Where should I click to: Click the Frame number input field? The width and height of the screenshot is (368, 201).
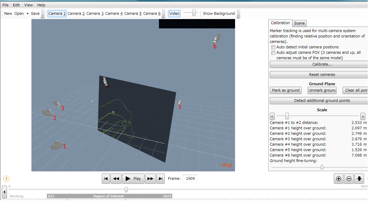point(190,179)
